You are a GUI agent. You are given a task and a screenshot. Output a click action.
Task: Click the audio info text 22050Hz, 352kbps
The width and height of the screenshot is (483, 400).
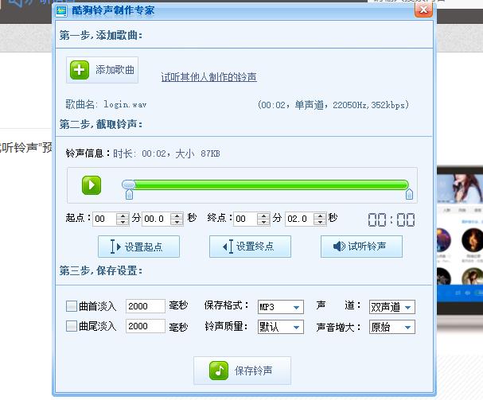(x=368, y=105)
